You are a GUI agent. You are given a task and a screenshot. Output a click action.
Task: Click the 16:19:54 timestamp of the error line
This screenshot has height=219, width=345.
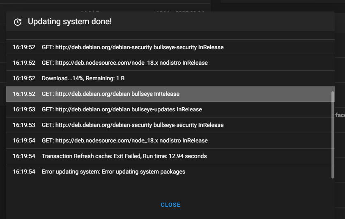click(x=24, y=172)
